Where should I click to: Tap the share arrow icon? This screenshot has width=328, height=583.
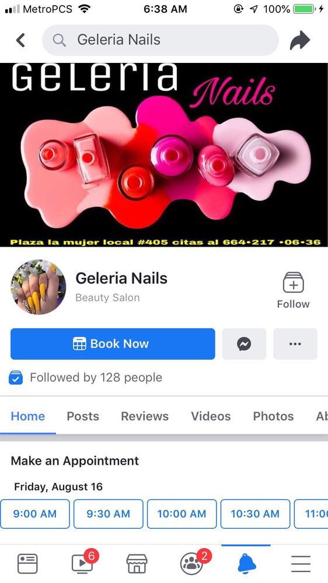click(x=300, y=40)
